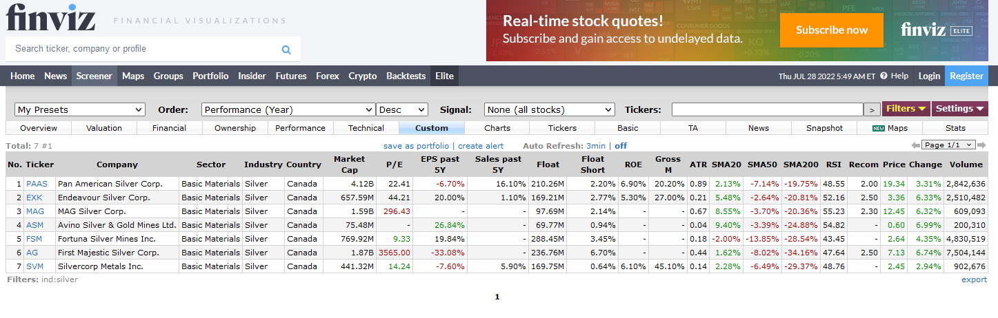998x318 pixels.
Task: Switch to the Valuation tab
Action: 104,128
